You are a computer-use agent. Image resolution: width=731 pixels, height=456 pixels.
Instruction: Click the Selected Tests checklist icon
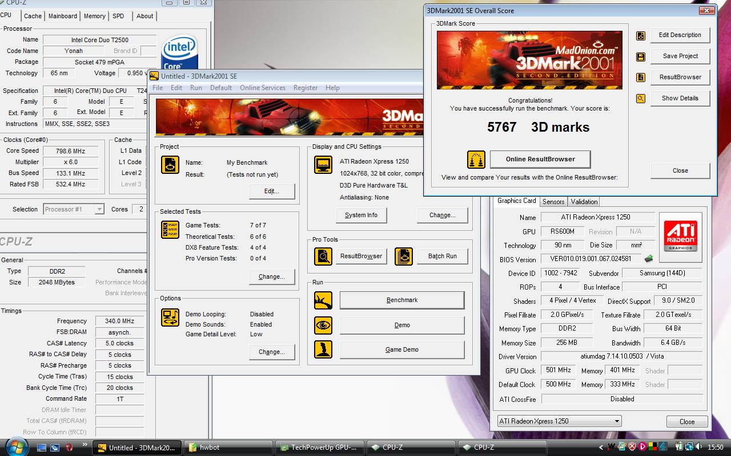coord(170,229)
